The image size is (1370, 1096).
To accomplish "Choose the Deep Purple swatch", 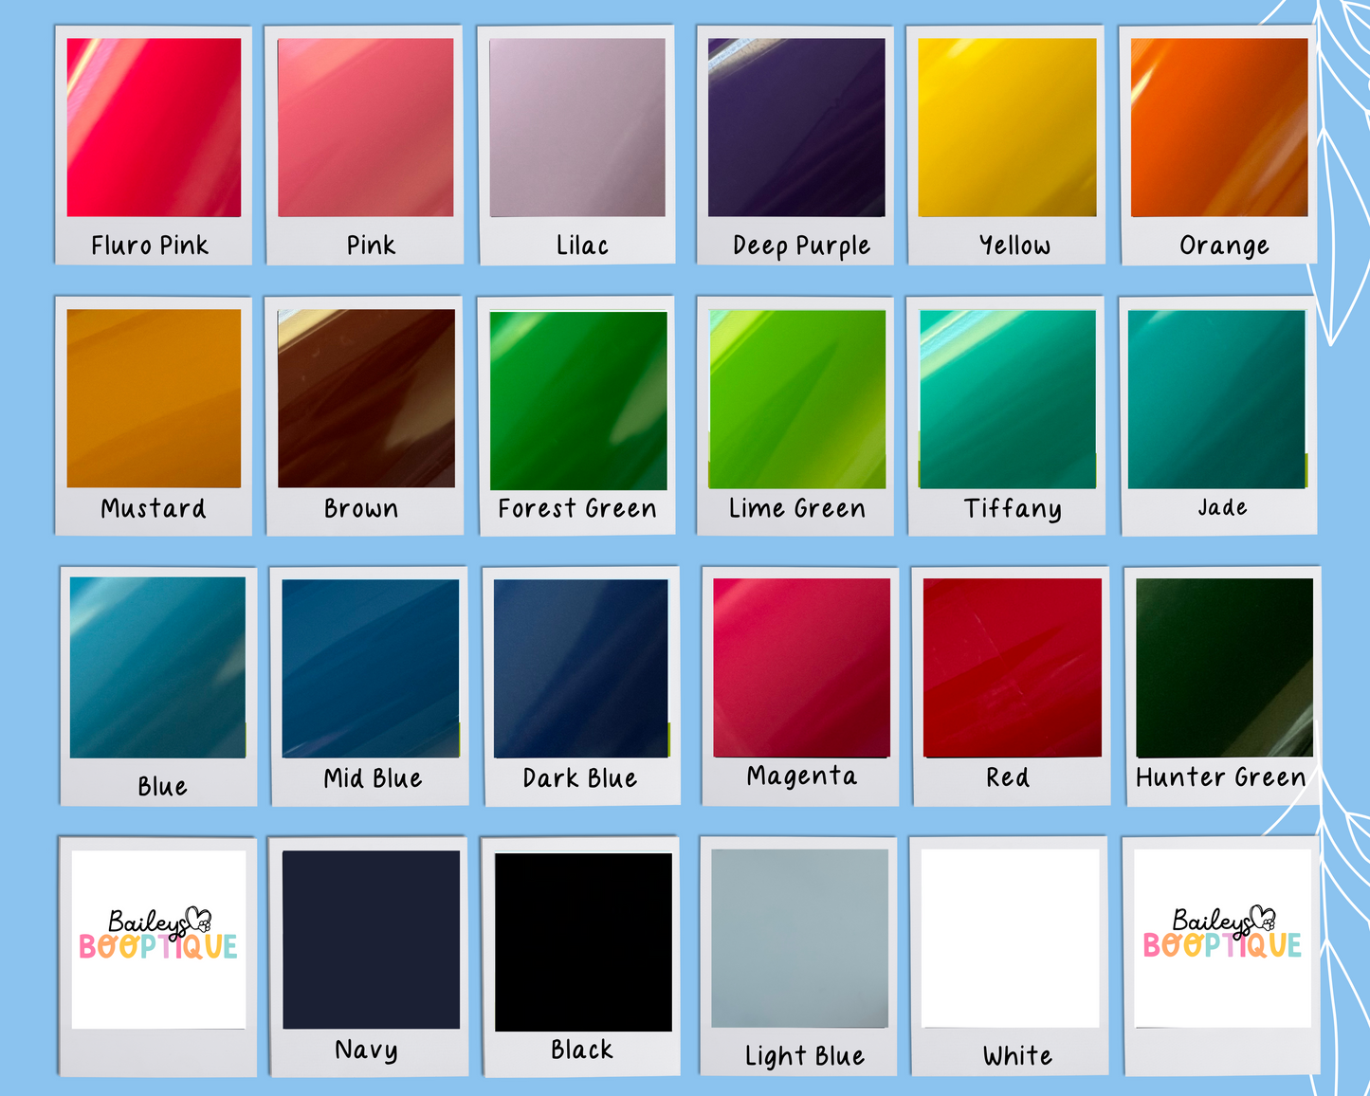I will tap(796, 128).
